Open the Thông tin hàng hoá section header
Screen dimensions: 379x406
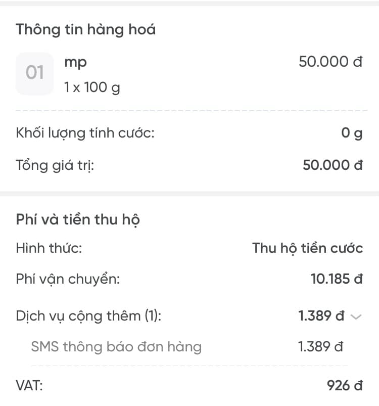pyautogui.click(x=86, y=29)
